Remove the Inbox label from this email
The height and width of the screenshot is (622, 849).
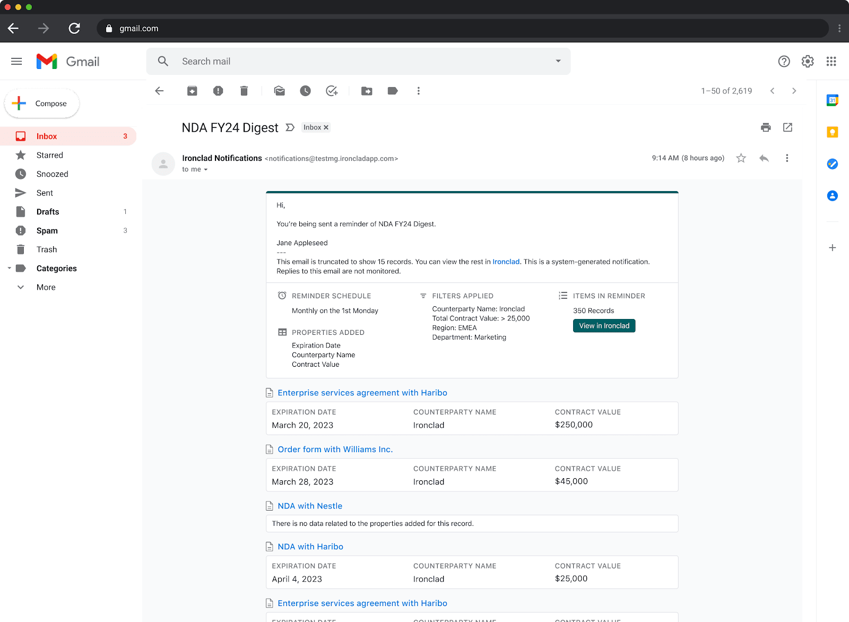pyautogui.click(x=326, y=127)
